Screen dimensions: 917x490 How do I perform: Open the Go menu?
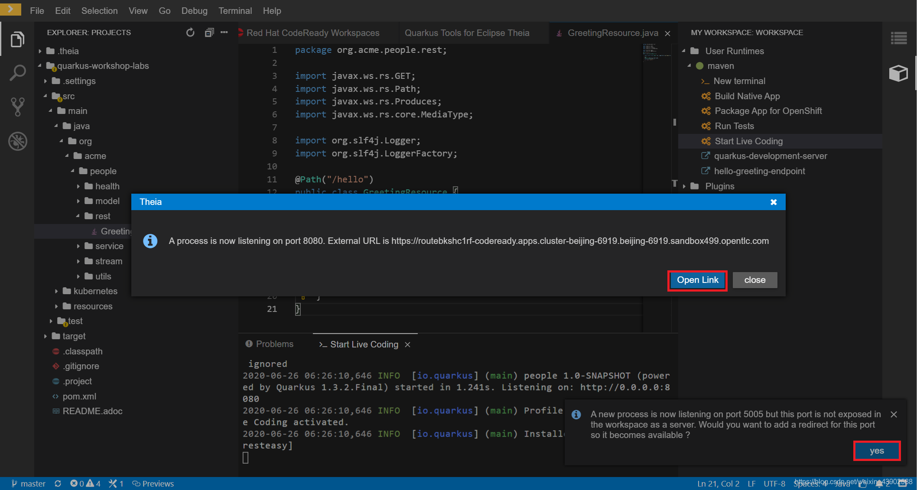pyautogui.click(x=165, y=11)
